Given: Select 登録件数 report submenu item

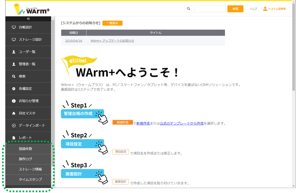Looking at the screenshot, I should click(28, 149).
